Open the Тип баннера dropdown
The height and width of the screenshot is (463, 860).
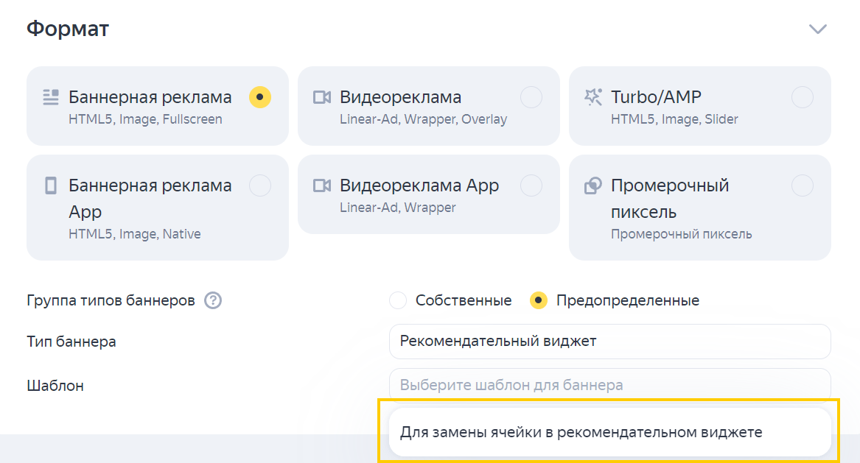609,342
